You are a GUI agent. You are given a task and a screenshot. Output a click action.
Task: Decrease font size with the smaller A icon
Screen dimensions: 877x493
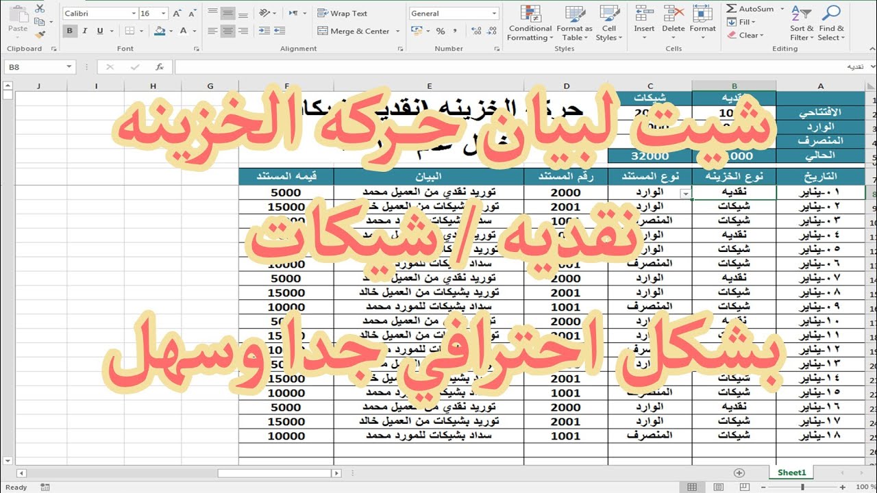click(193, 13)
